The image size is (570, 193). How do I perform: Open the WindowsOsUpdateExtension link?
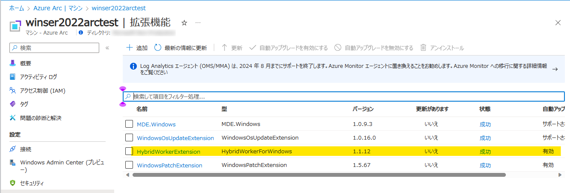(175, 138)
